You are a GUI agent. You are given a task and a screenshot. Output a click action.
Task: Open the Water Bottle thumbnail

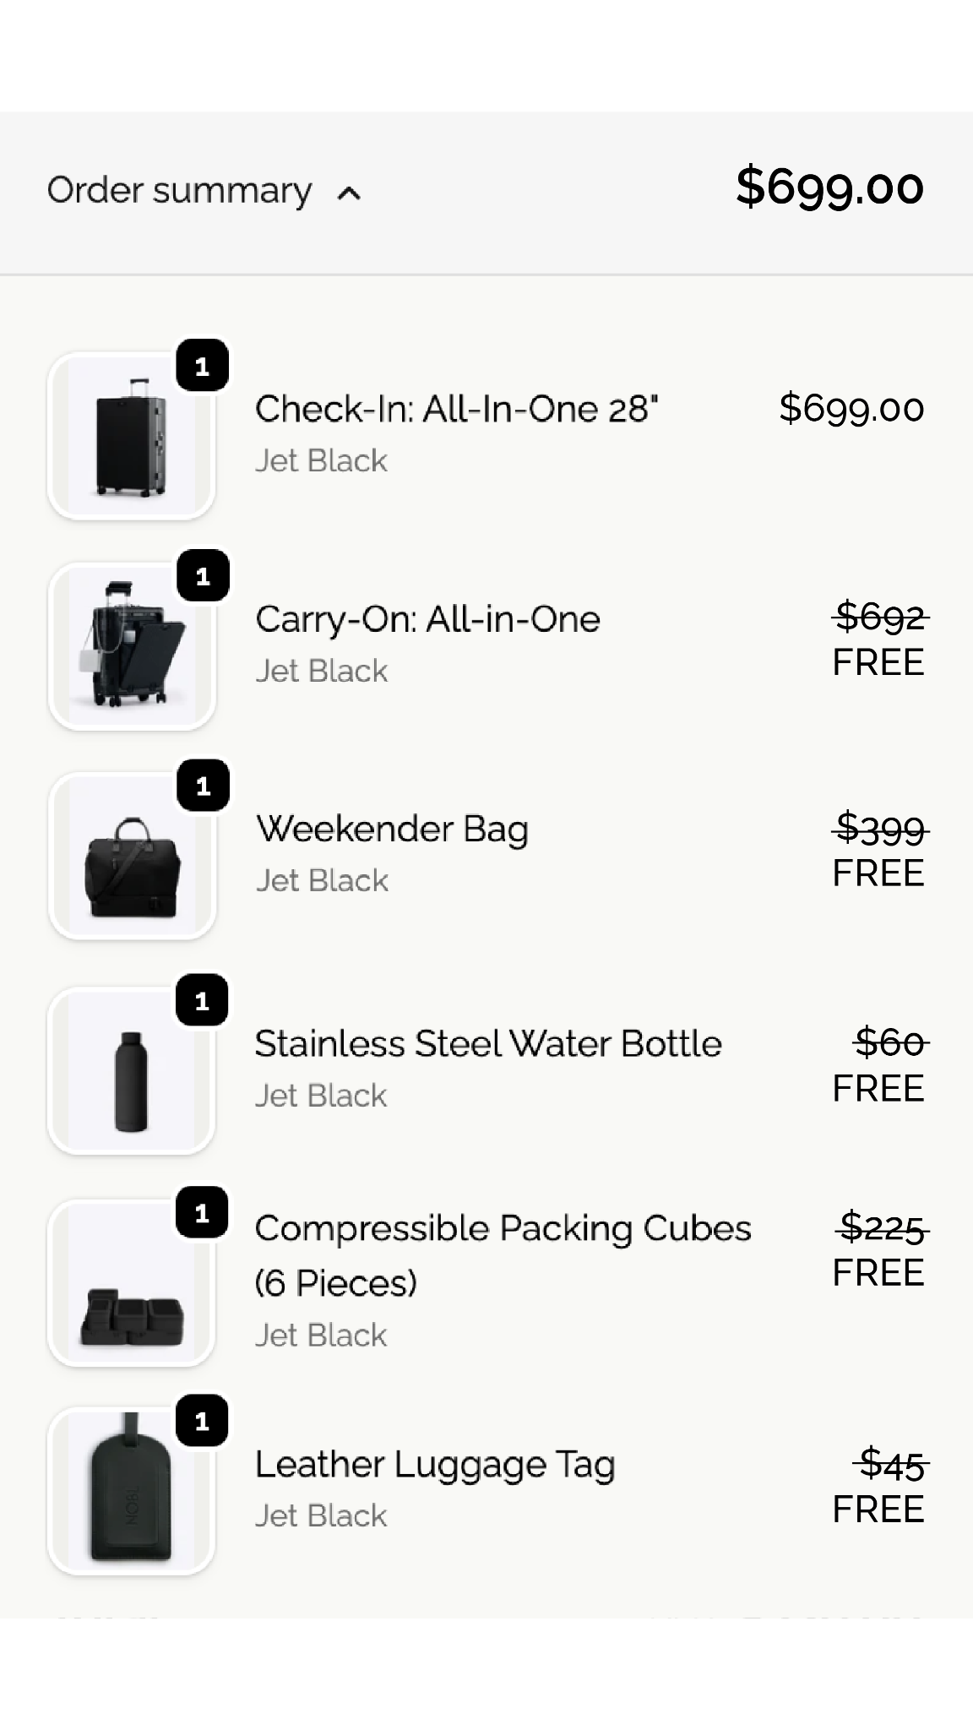point(131,1071)
